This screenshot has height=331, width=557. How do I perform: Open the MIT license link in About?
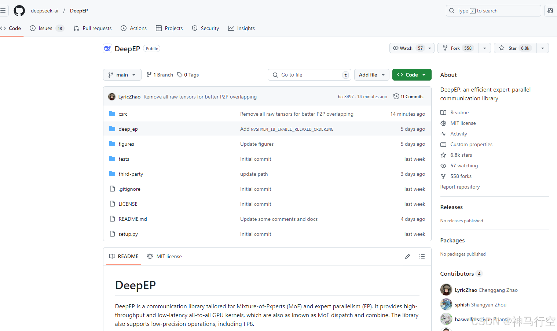coord(463,123)
